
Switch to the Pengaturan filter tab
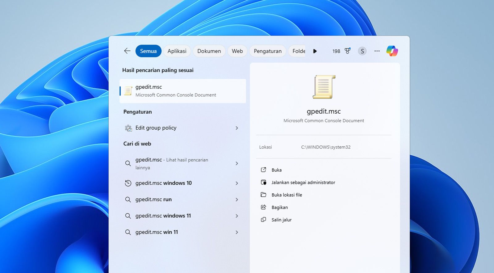[268, 51]
